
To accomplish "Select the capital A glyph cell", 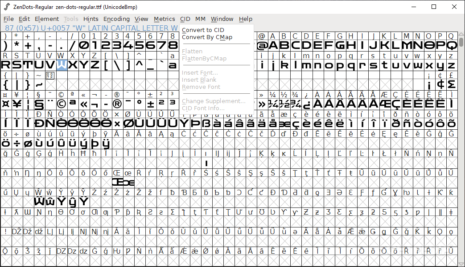I will point(273,45).
